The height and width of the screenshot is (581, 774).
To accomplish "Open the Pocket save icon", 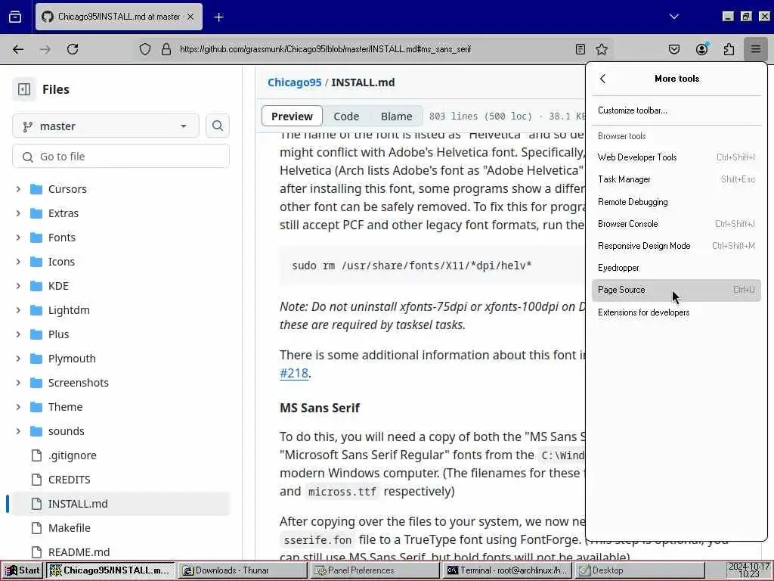I will click(x=673, y=49).
